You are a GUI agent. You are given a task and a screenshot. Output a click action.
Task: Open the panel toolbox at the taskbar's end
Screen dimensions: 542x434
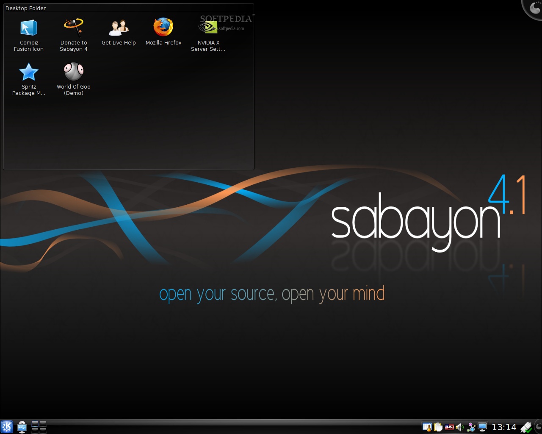point(538,427)
